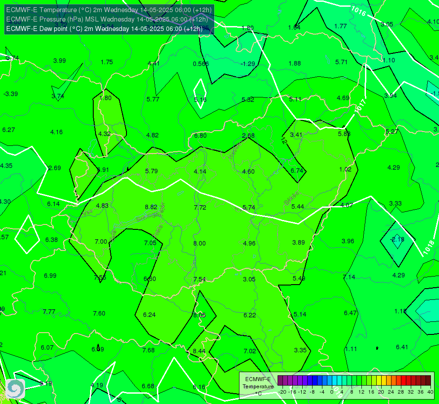The image size is (439, 404).
Task: Click the dew point value -1.29
Action: 248,64
